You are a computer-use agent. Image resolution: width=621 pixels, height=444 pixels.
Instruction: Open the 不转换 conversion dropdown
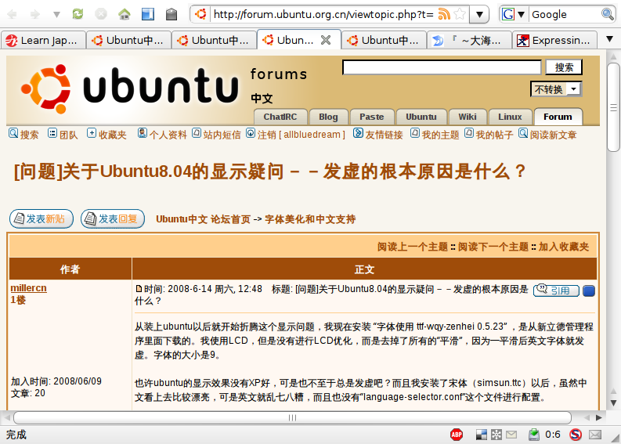tap(556, 89)
